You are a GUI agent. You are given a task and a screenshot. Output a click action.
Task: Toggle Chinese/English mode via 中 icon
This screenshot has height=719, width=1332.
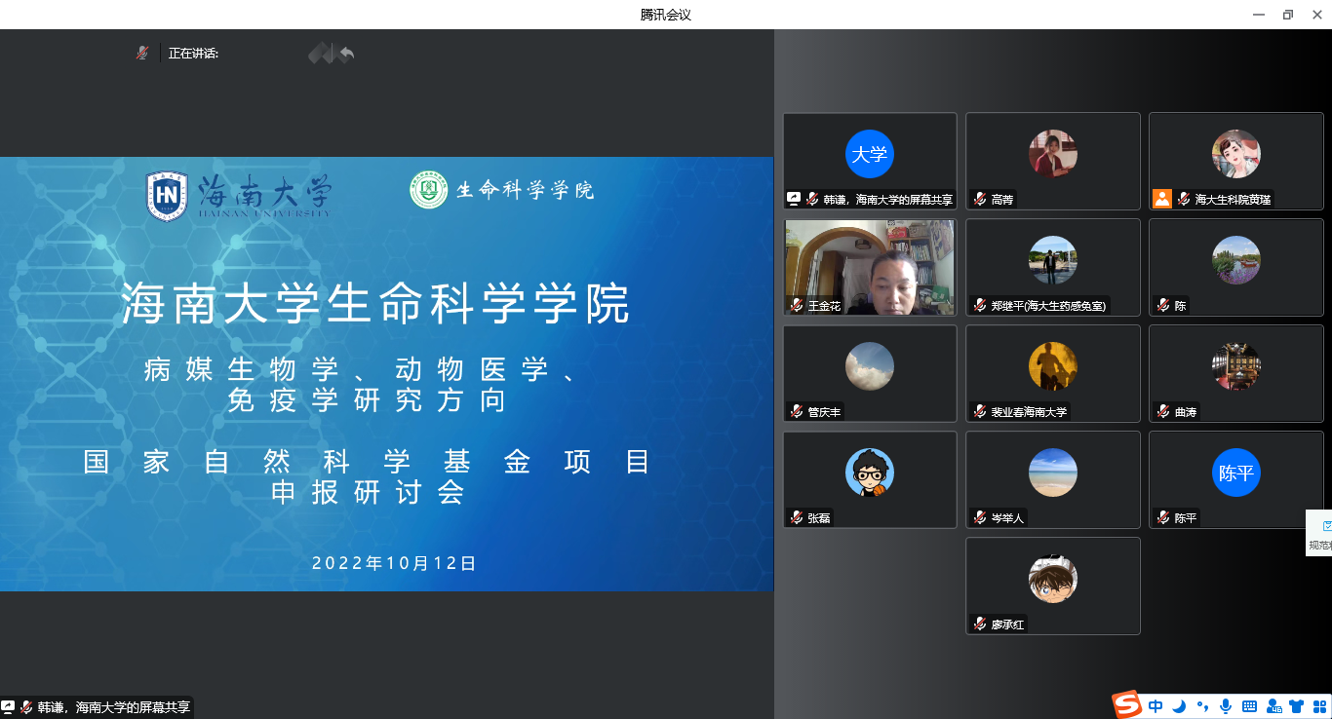(x=1156, y=706)
